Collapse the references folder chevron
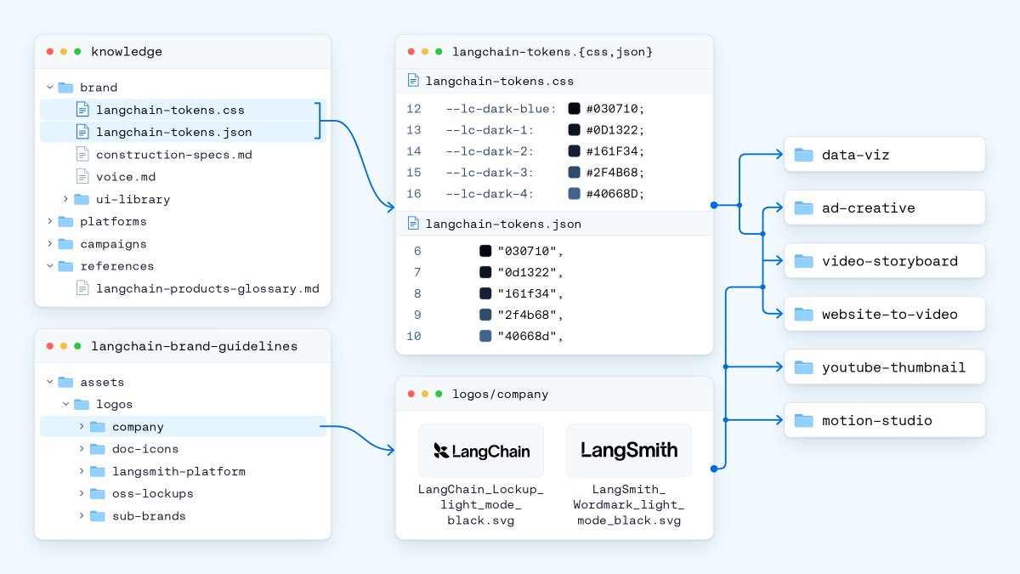Viewport: 1020px width, 574px height. pyautogui.click(x=49, y=266)
